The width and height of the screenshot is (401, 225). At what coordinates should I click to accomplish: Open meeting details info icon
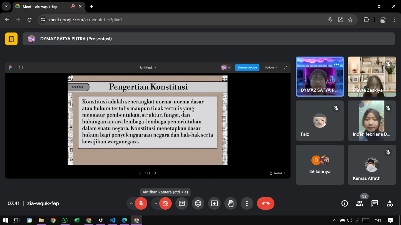pyautogui.click(x=345, y=203)
